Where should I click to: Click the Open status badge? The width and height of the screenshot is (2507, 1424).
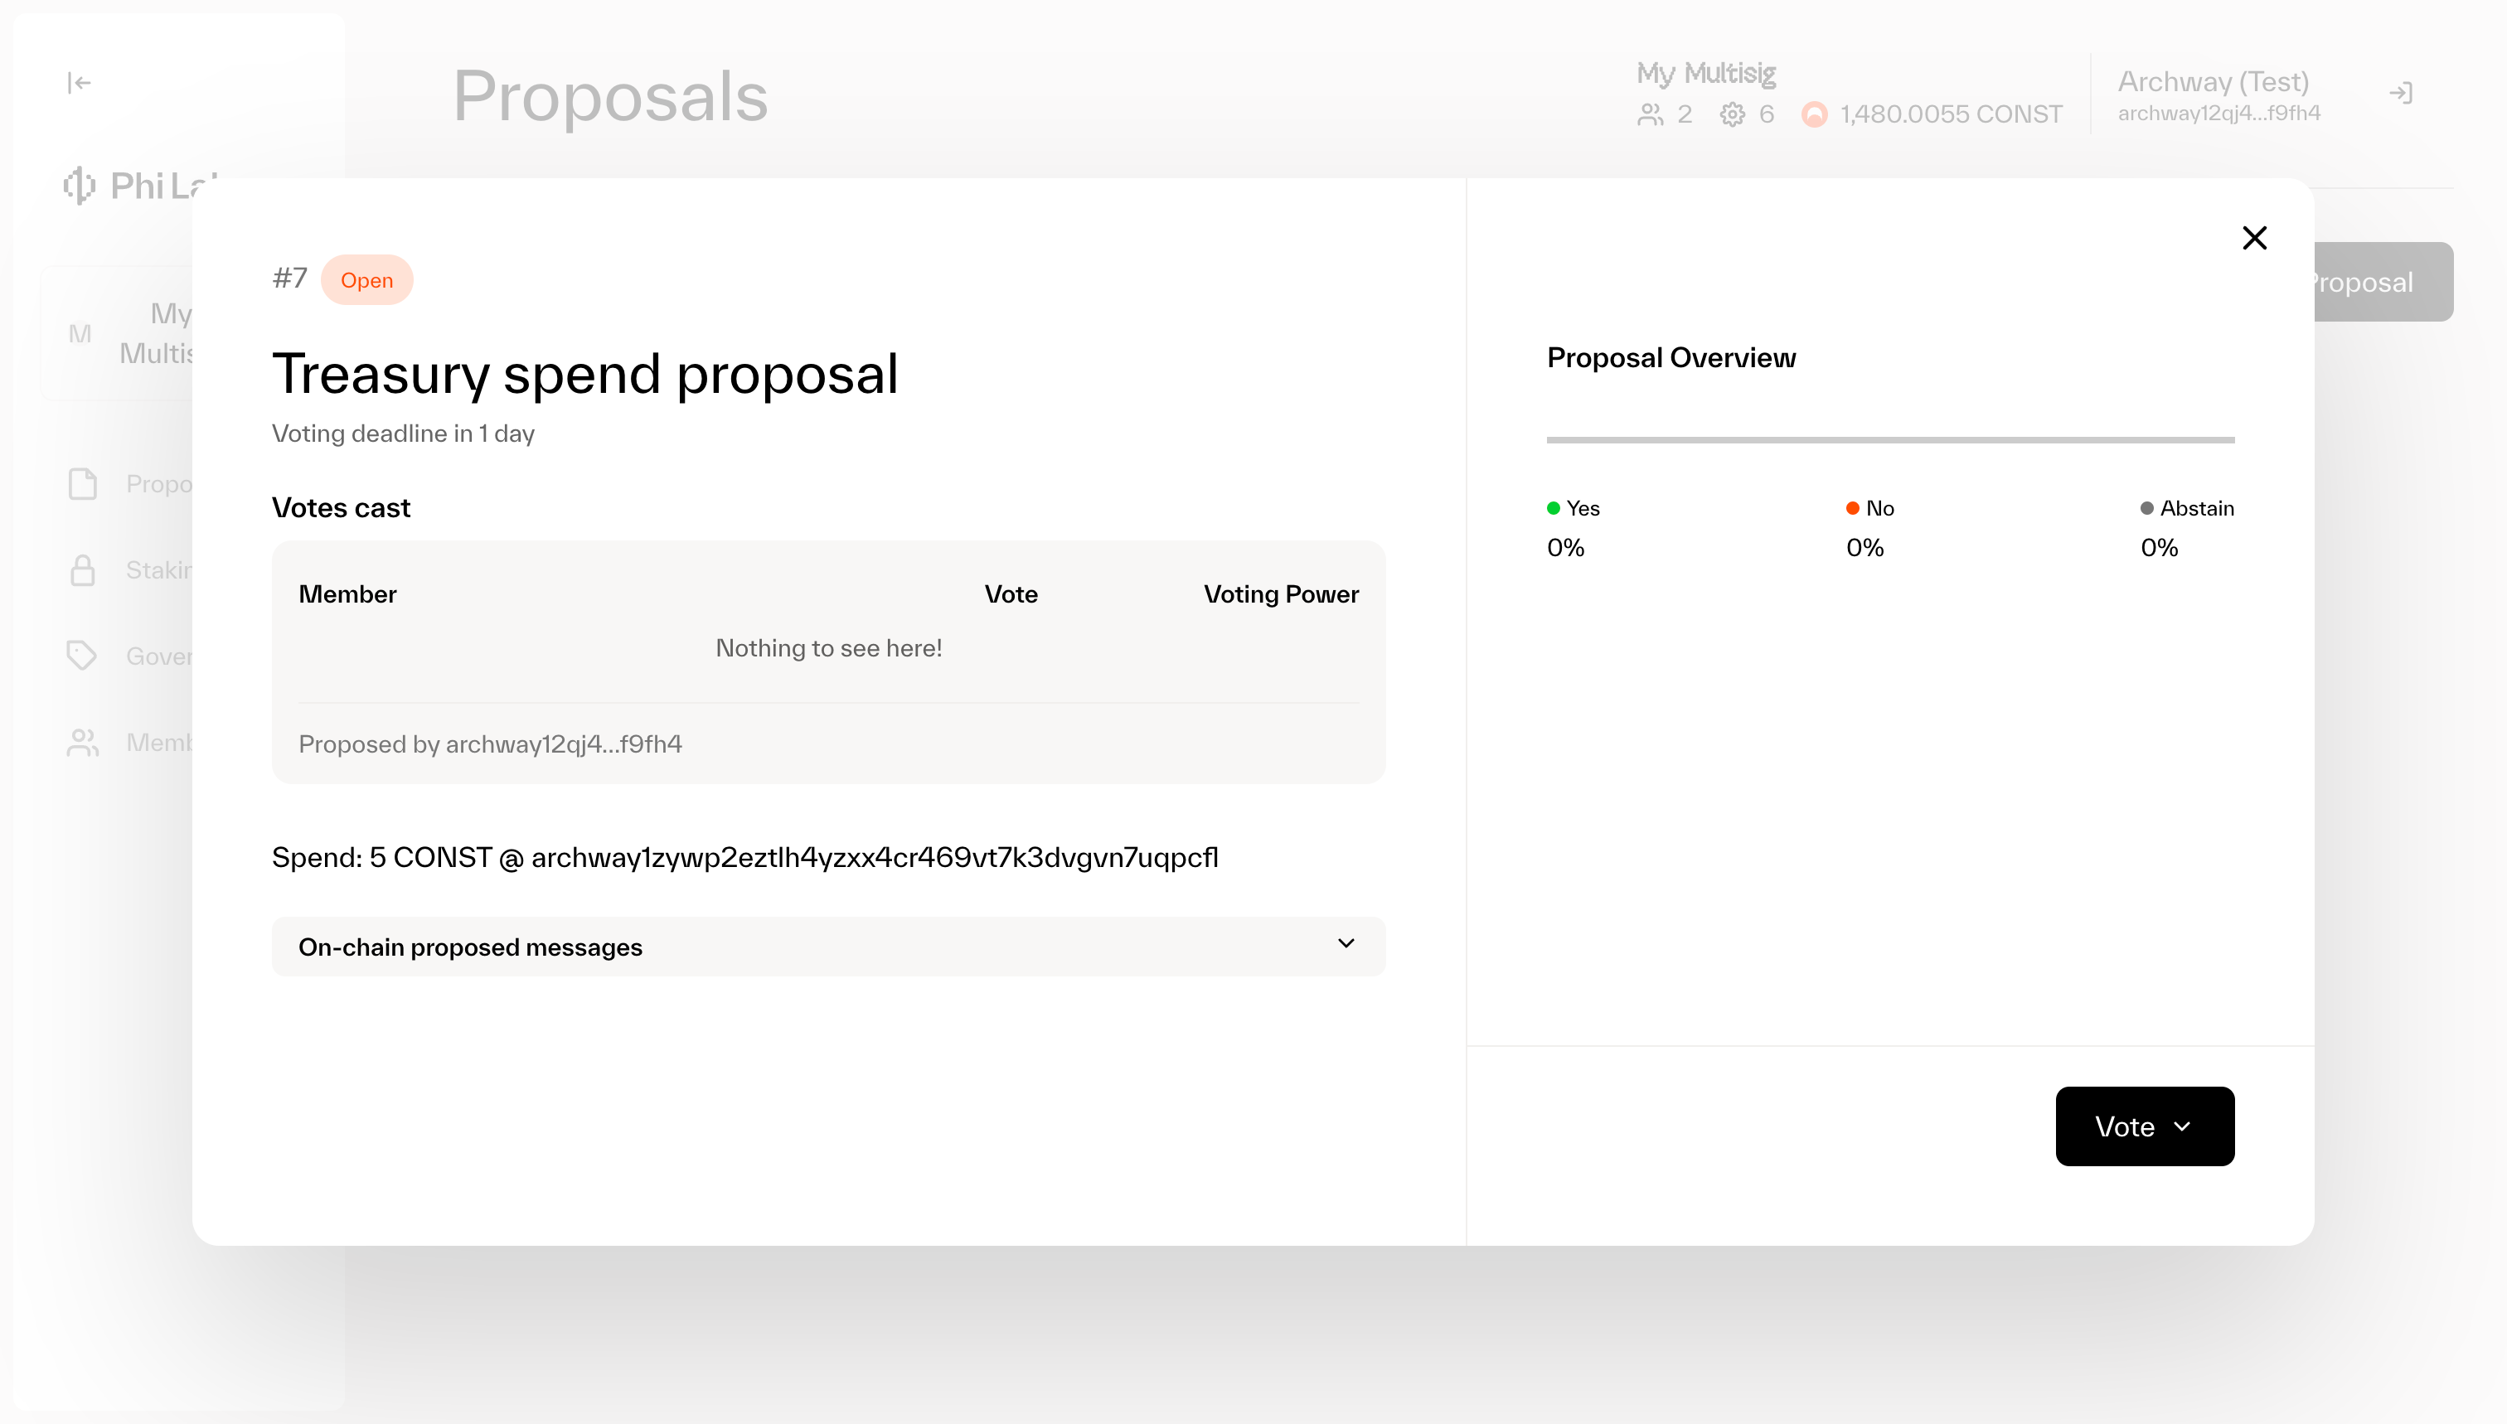pos(366,281)
